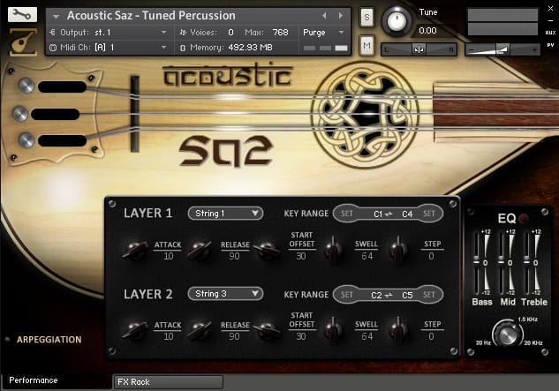Solo the instrument with S button
Screen dimensions: 559x391
pos(366,19)
